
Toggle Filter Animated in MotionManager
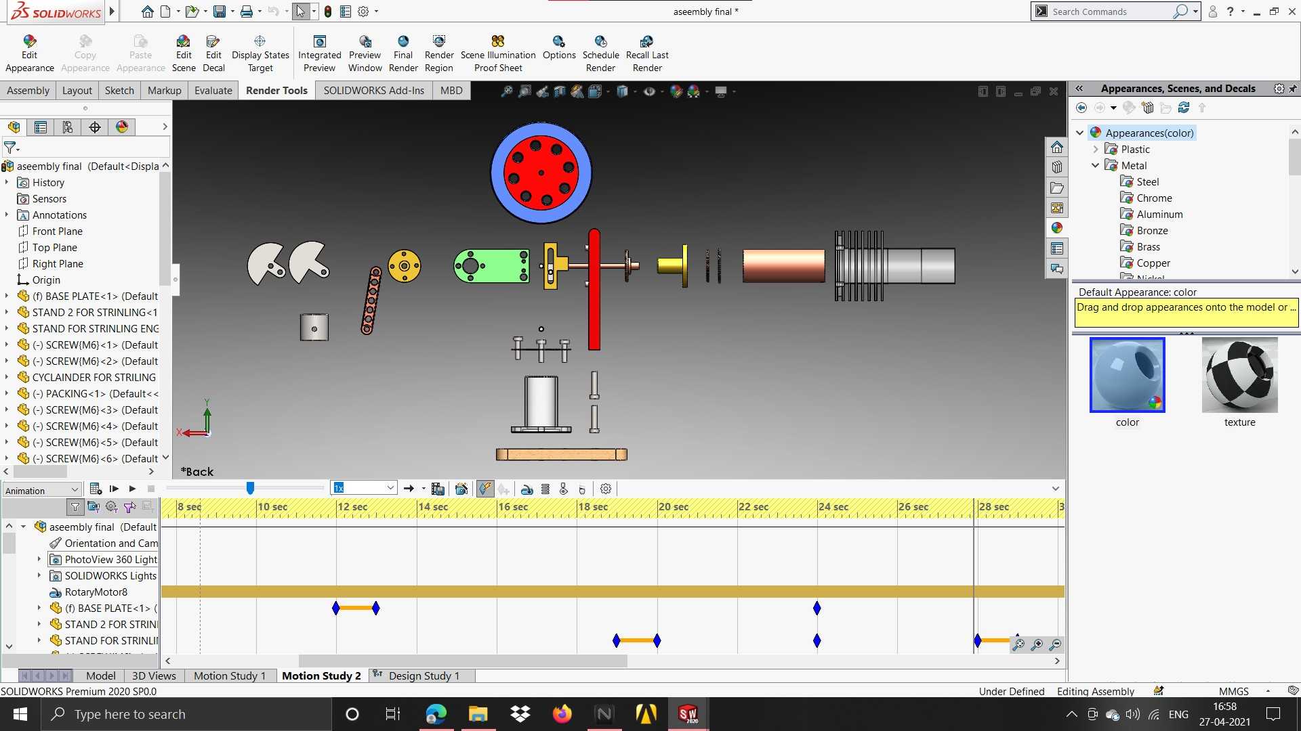tap(94, 506)
